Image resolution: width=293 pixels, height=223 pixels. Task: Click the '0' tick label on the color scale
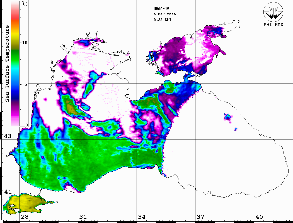point(26,125)
